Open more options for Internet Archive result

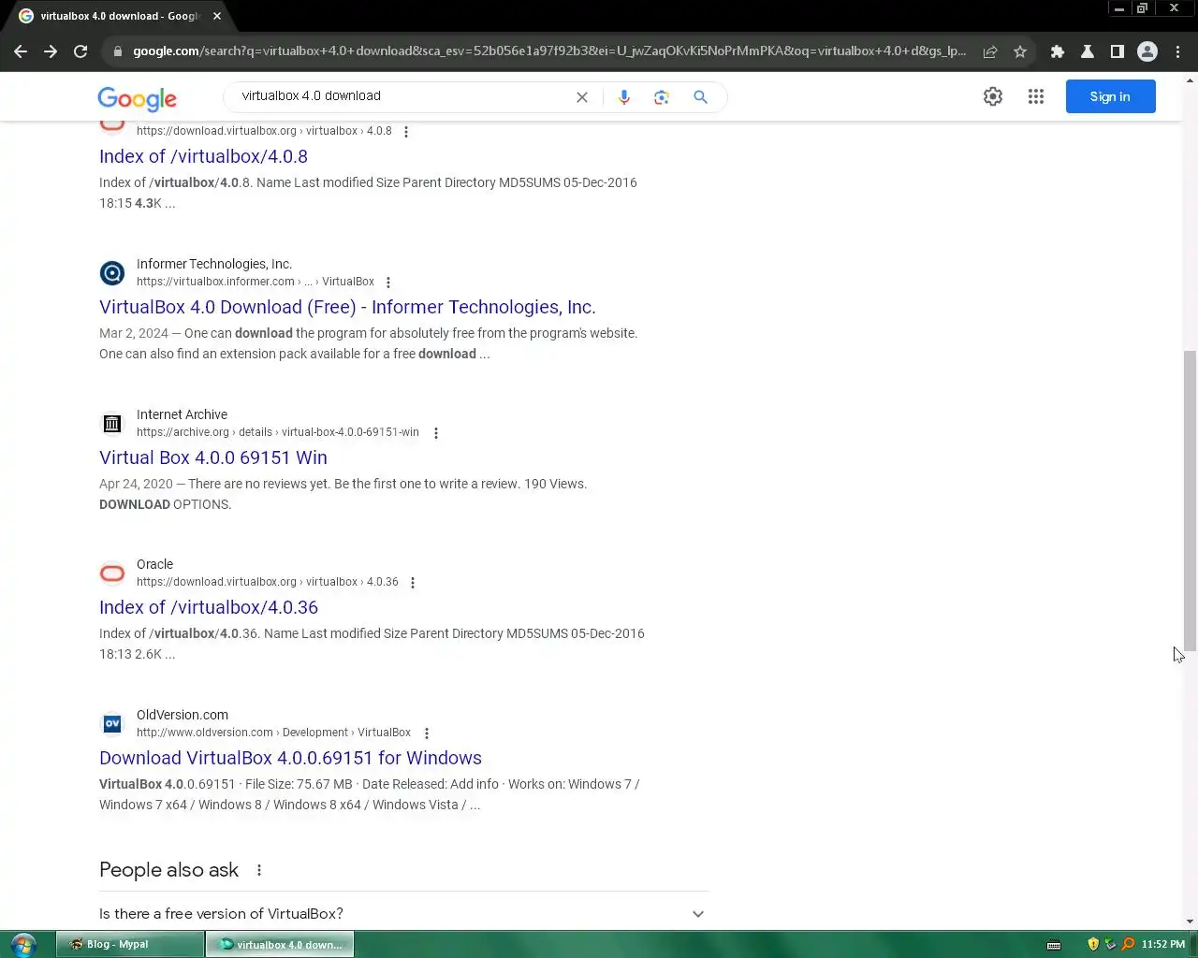click(436, 433)
